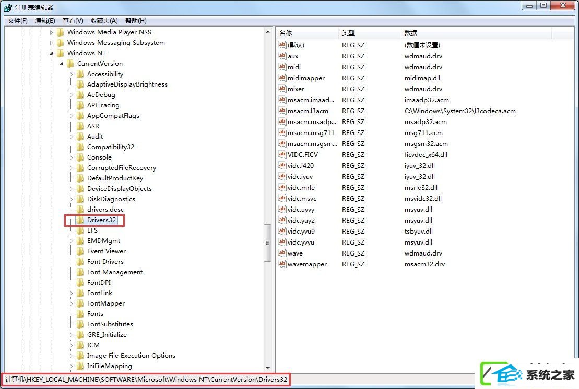Select the midimapper string value icon
579x389 pixels.
click(x=282, y=78)
